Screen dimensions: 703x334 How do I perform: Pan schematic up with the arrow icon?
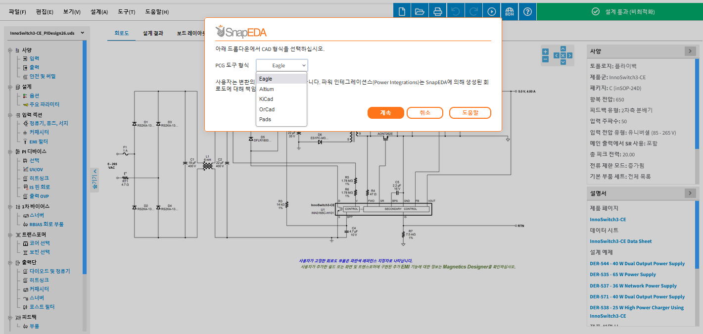pos(562,49)
